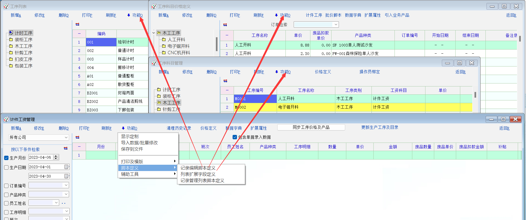Click folder icon of 包装工序 in 工序列表 tree
Image resolution: width=526 pixels, height=220 pixels.
11,66
